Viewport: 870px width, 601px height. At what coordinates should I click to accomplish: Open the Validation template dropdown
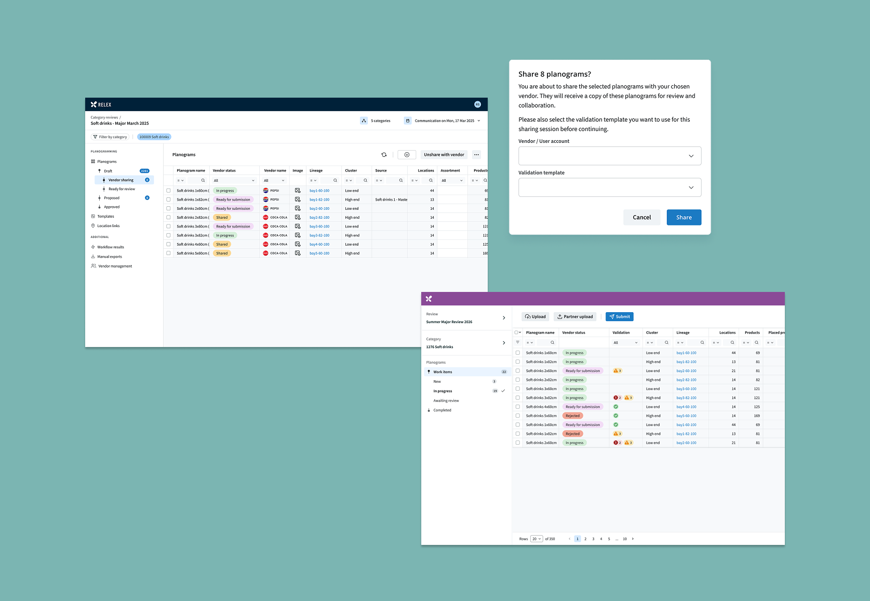point(610,188)
